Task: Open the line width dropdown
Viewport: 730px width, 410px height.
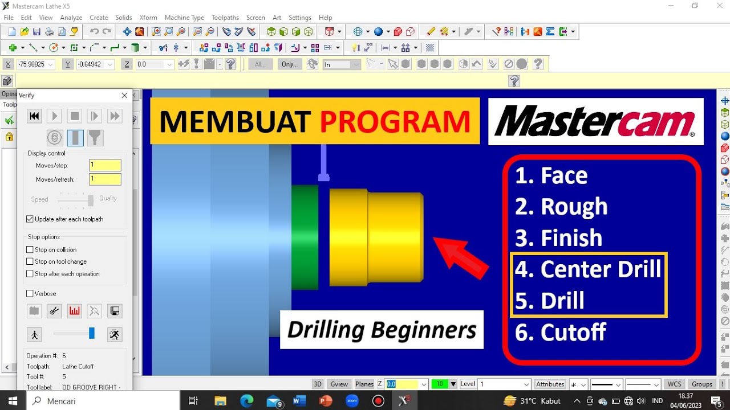Action: tap(656, 384)
